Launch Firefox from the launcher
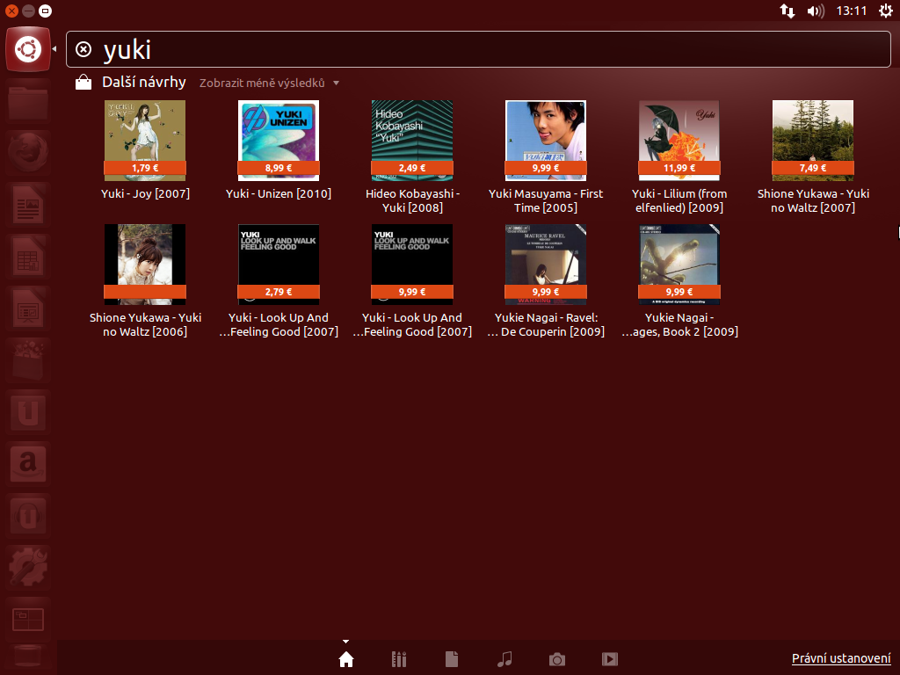 tap(28, 153)
